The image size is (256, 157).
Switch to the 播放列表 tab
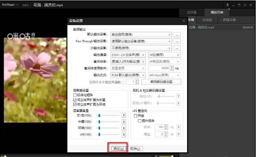pos(217,12)
